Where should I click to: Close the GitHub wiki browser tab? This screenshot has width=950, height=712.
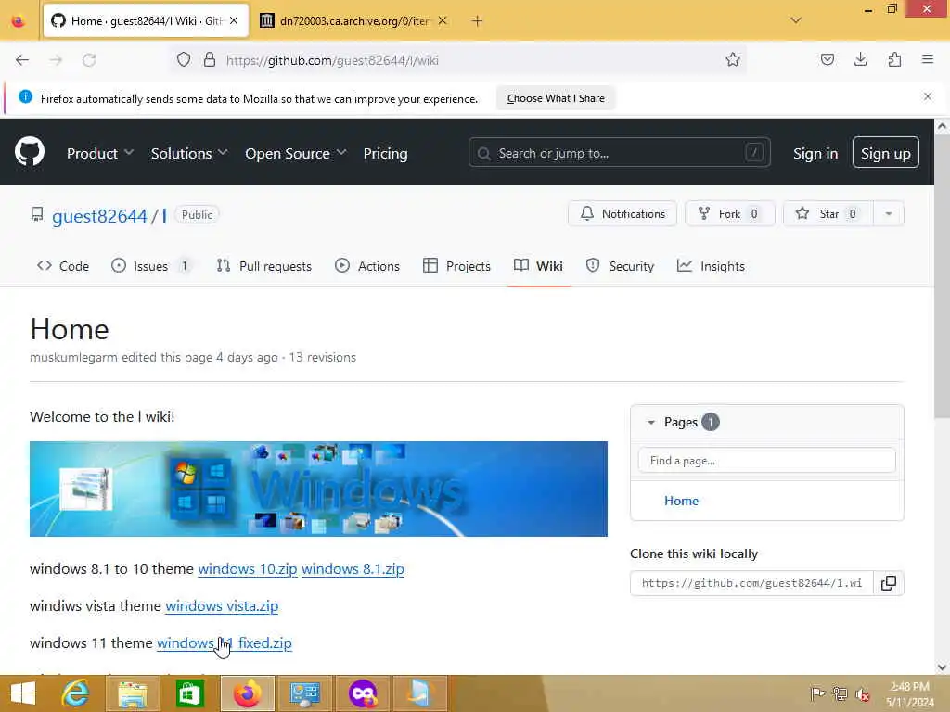pos(234,20)
